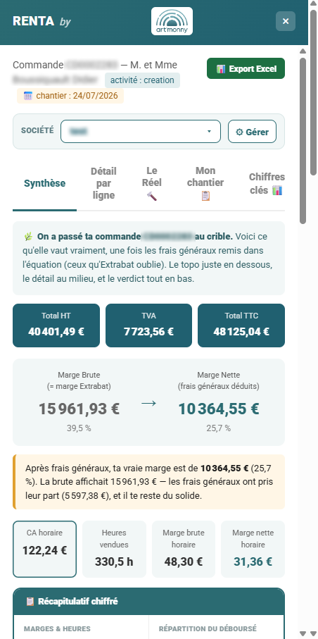Select the Marge nette horaire card
Image resolution: width=318 pixels, height=639 pixels.
point(253,549)
